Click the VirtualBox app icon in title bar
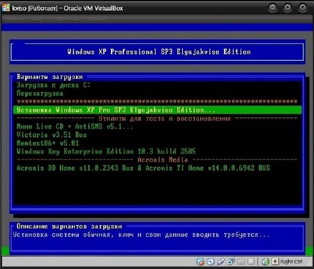The width and height of the screenshot is (314, 269). click(x=6, y=8)
